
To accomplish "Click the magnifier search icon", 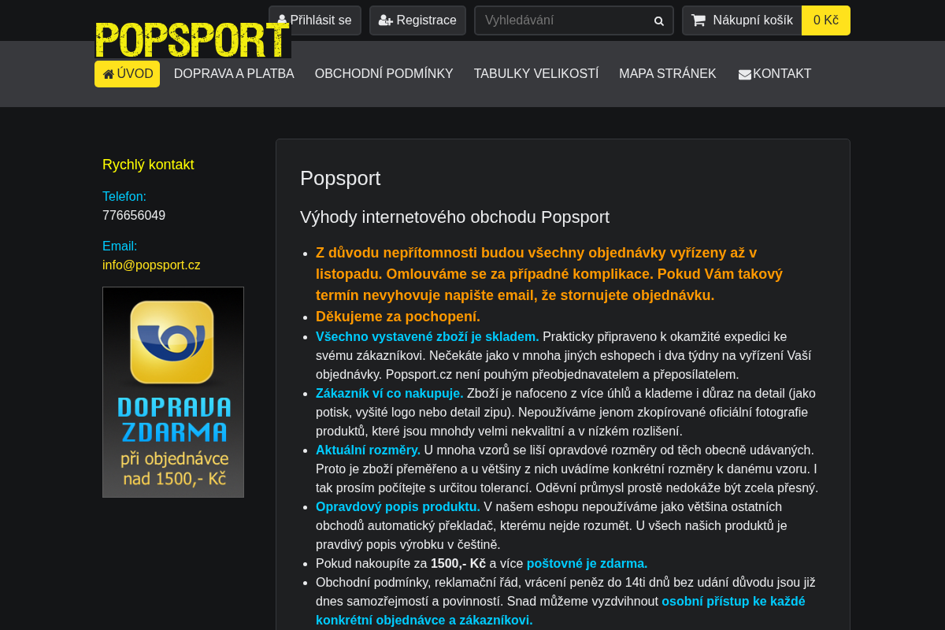I will 659,20.
